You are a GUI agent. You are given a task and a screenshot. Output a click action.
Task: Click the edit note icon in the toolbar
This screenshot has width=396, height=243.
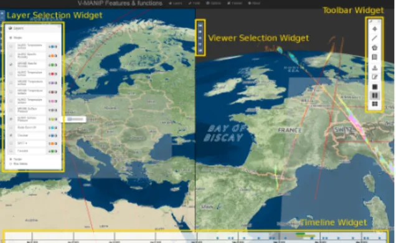click(375, 77)
